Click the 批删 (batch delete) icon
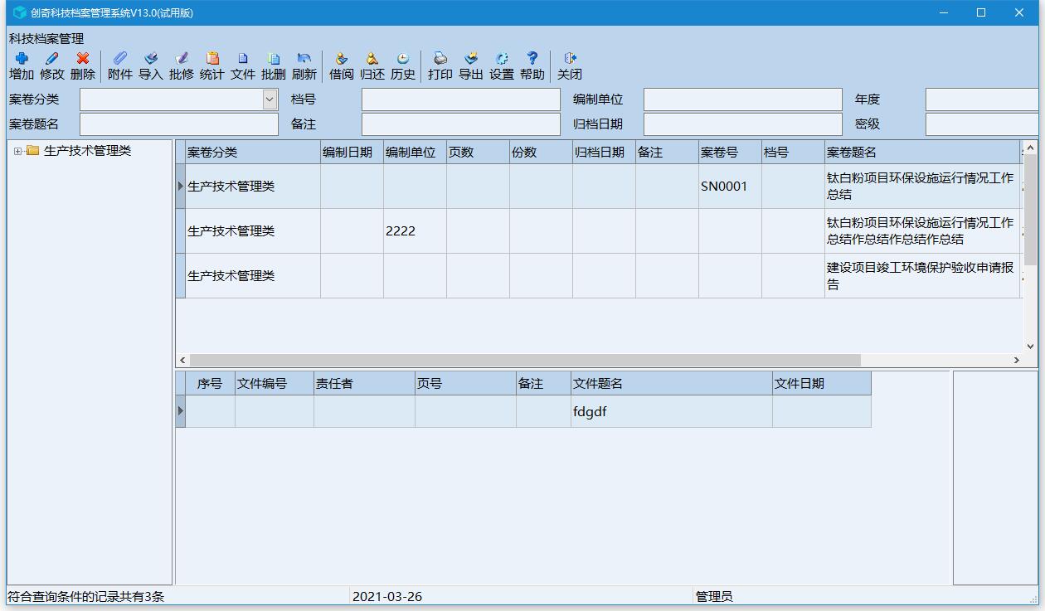The height and width of the screenshot is (611, 1045). [x=274, y=58]
